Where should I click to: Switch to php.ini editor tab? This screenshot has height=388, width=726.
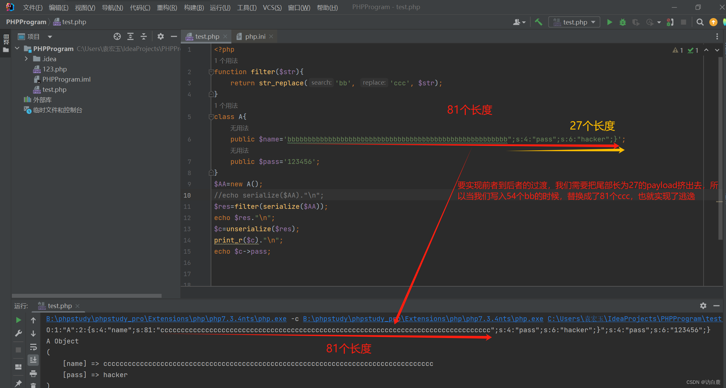(255, 36)
